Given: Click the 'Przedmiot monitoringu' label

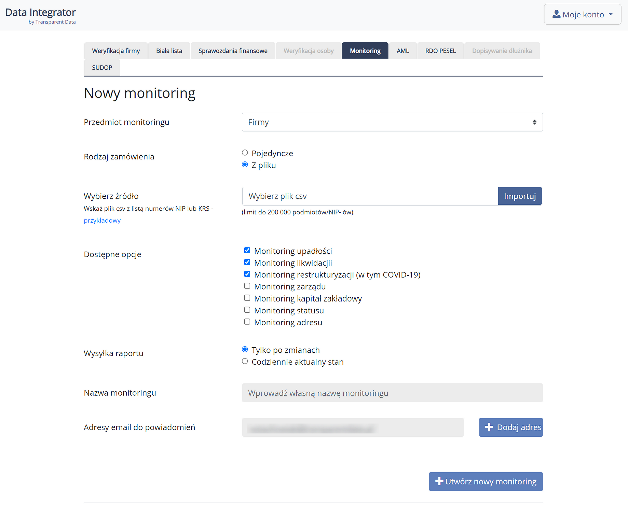Looking at the screenshot, I should [x=126, y=122].
